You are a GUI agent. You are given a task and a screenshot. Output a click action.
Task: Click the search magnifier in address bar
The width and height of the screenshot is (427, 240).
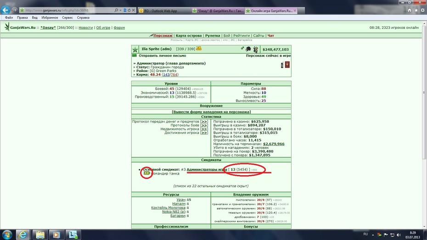[x=116, y=10]
